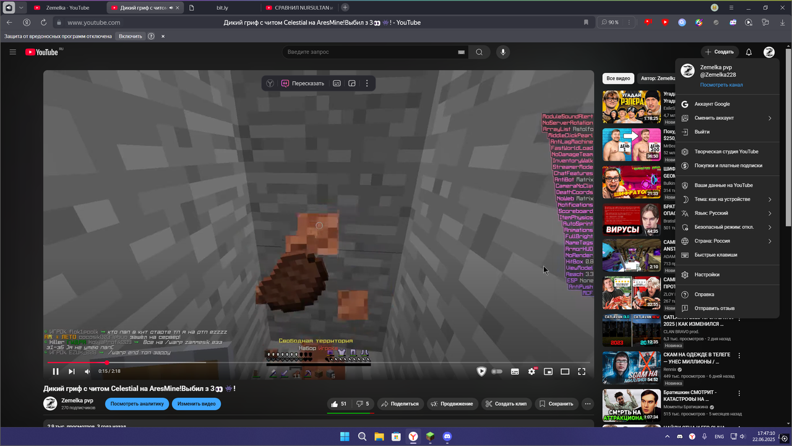Toggle subtitles in the video player
This screenshot has width=792, height=446.
(515, 371)
